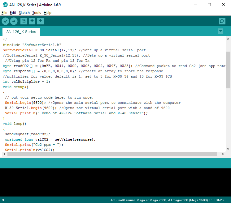Click the horizontal scrollbar thumb

pos(112,154)
